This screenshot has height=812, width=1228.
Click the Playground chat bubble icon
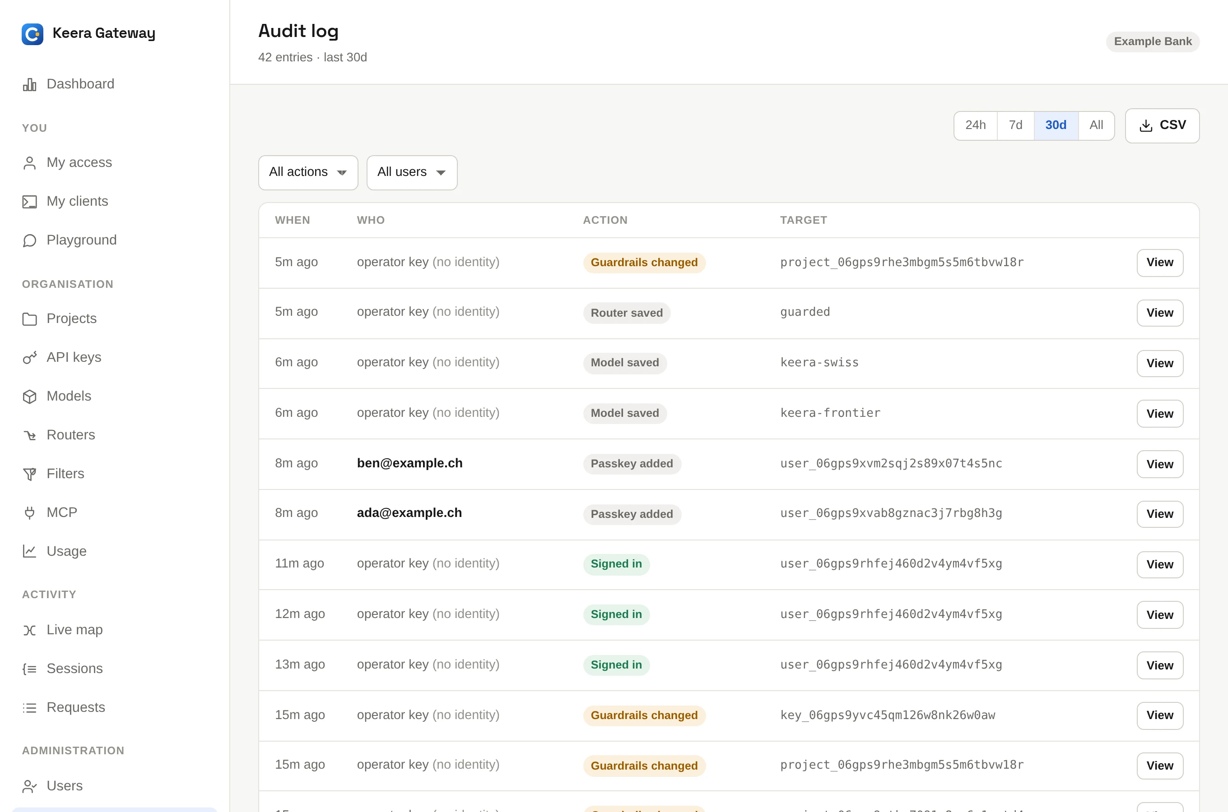(29, 240)
